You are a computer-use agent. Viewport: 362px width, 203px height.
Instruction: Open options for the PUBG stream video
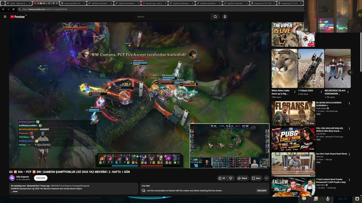pos(349,129)
